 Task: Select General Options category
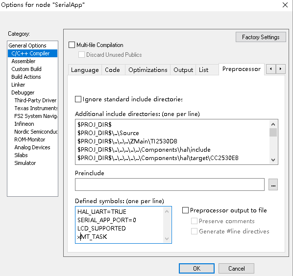click(x=27, y=46)
